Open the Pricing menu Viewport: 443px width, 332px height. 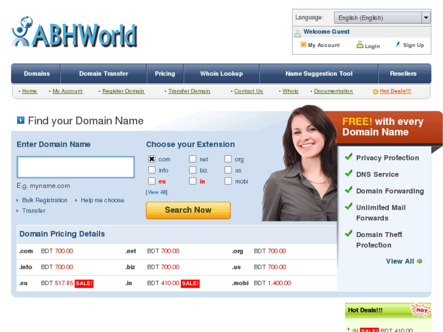coord(165,74)
